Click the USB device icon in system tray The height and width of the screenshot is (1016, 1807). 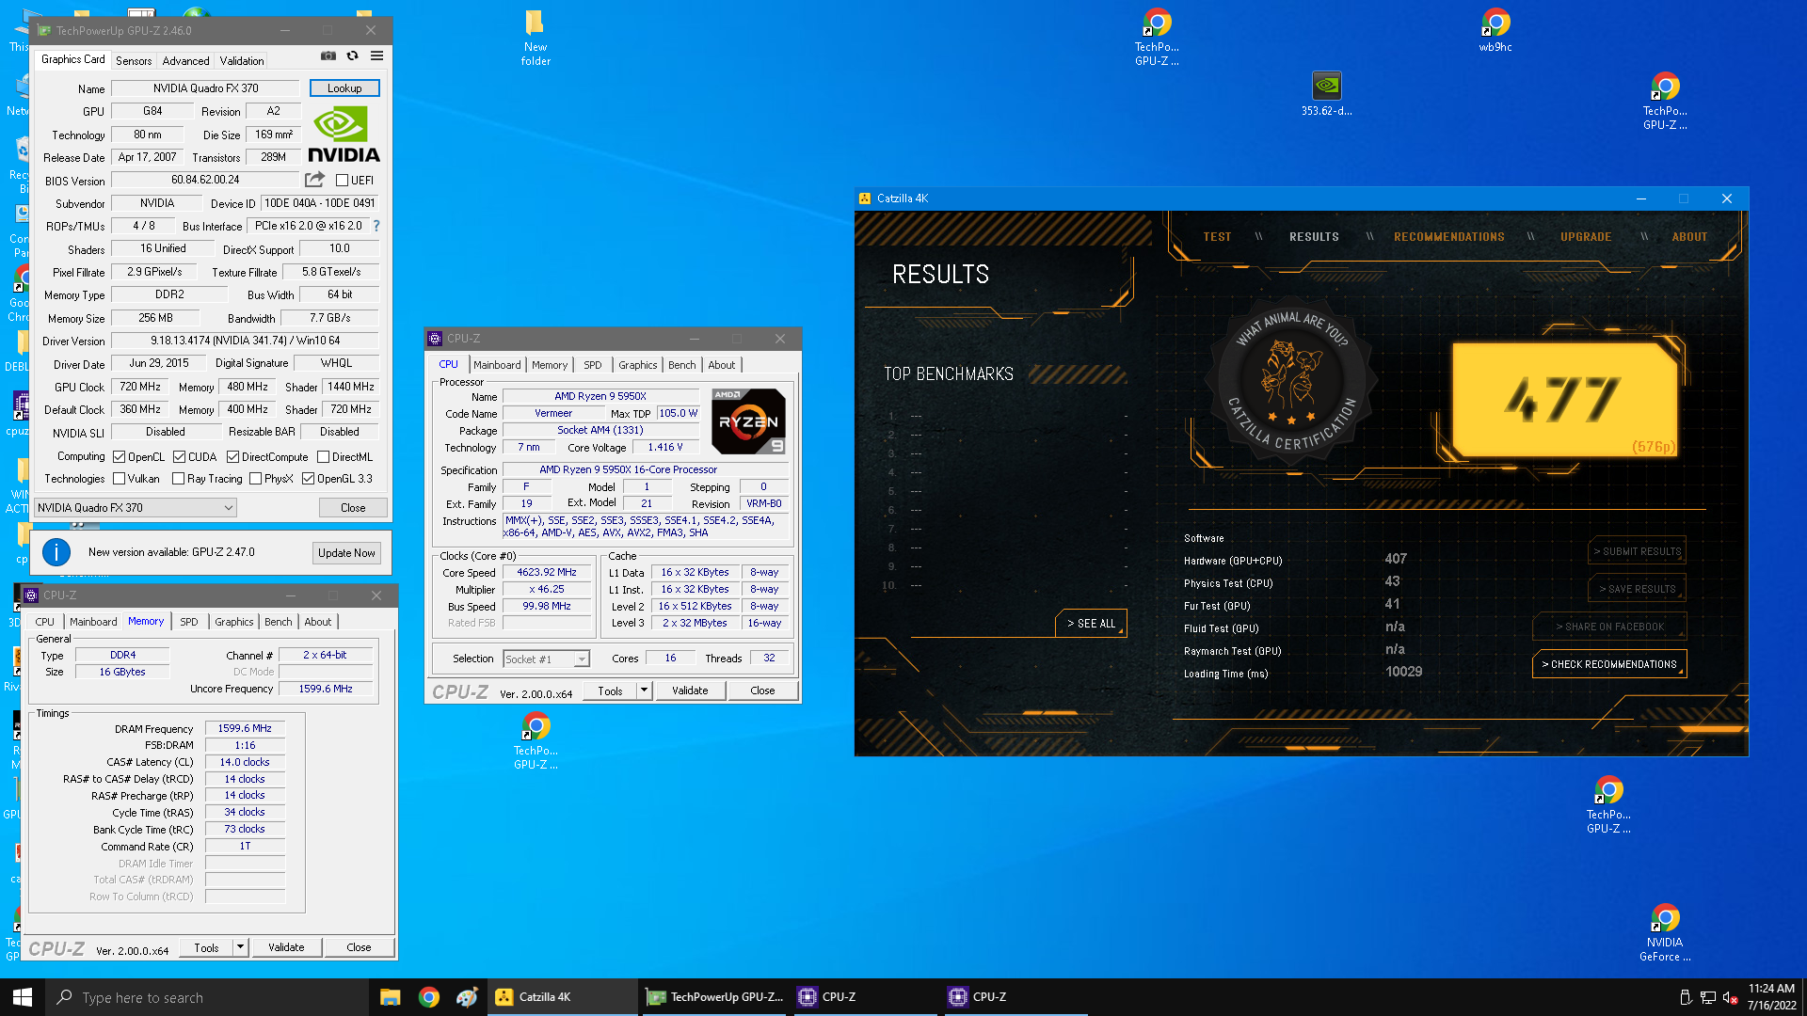[1685, 997]
